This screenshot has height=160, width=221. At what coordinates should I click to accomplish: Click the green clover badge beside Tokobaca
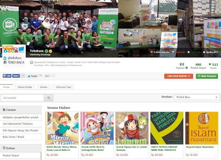[x=47, y=51]
